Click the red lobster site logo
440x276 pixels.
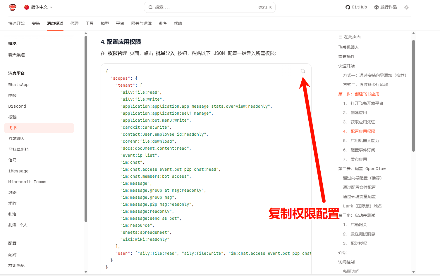tap(13, 7)
